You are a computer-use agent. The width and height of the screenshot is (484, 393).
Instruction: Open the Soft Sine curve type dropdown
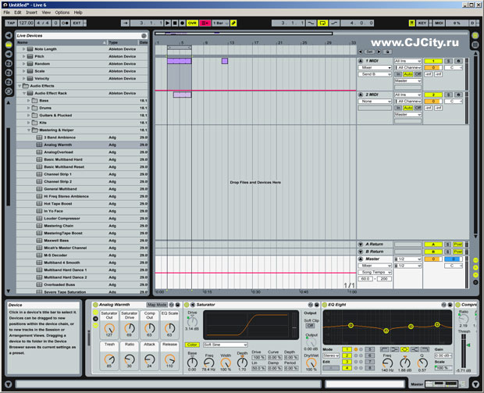pyautogui.click(x=226, y=345)
